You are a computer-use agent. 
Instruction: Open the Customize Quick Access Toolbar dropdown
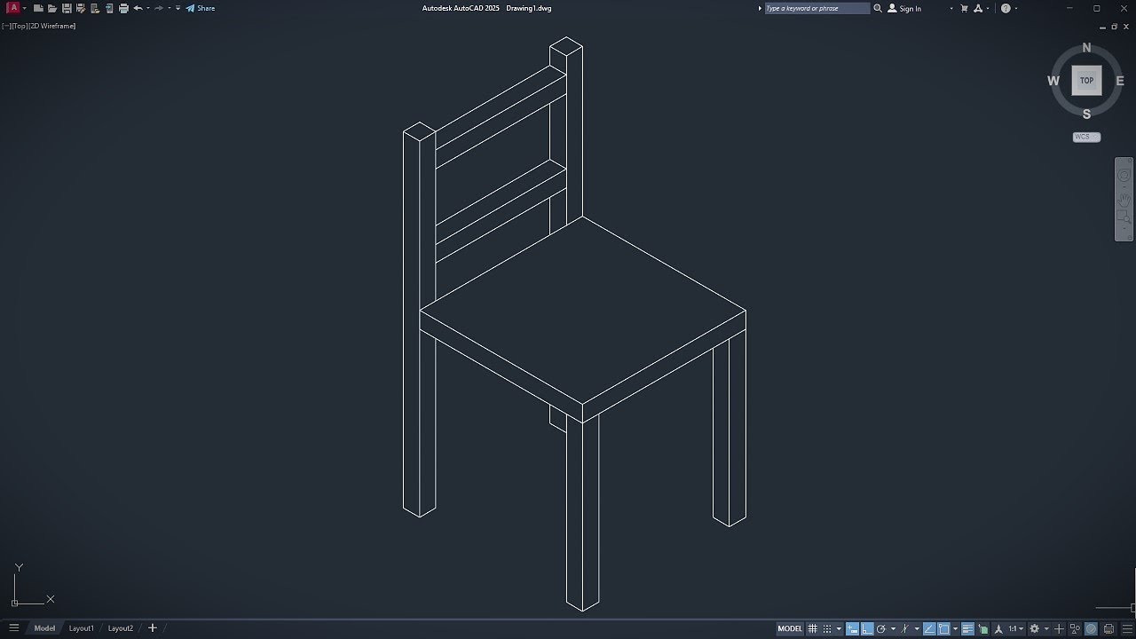[177, 8]
